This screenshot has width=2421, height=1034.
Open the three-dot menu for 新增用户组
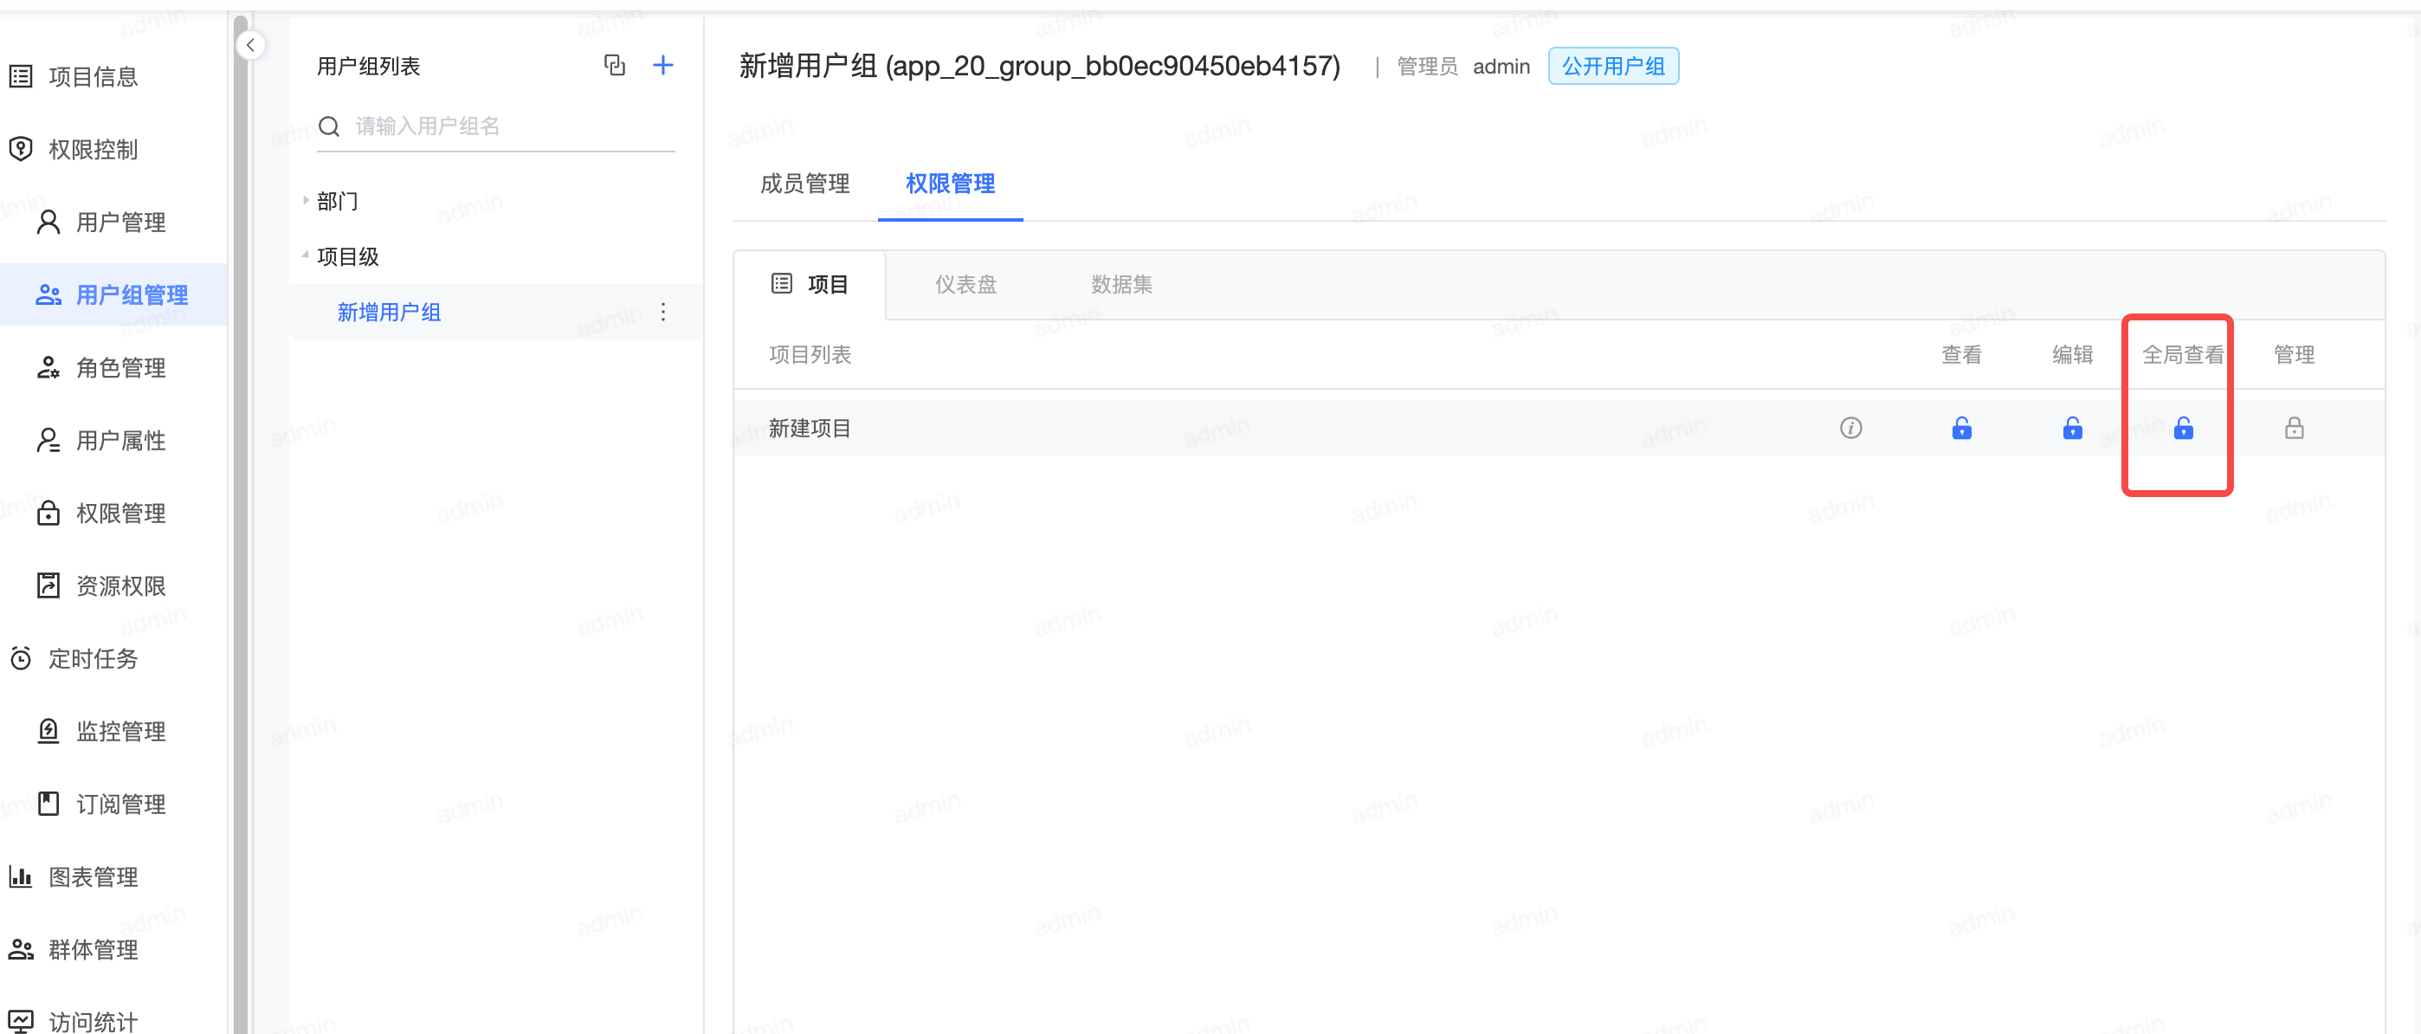point(663,312)
